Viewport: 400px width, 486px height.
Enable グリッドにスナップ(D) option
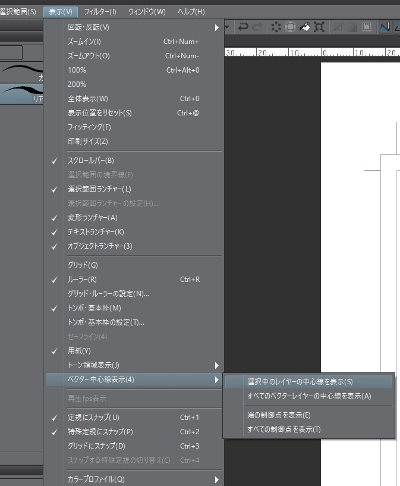point(134,446)
